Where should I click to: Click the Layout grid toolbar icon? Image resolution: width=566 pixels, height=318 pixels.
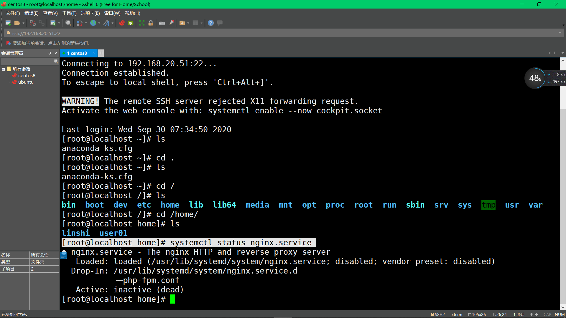(195, 23)
